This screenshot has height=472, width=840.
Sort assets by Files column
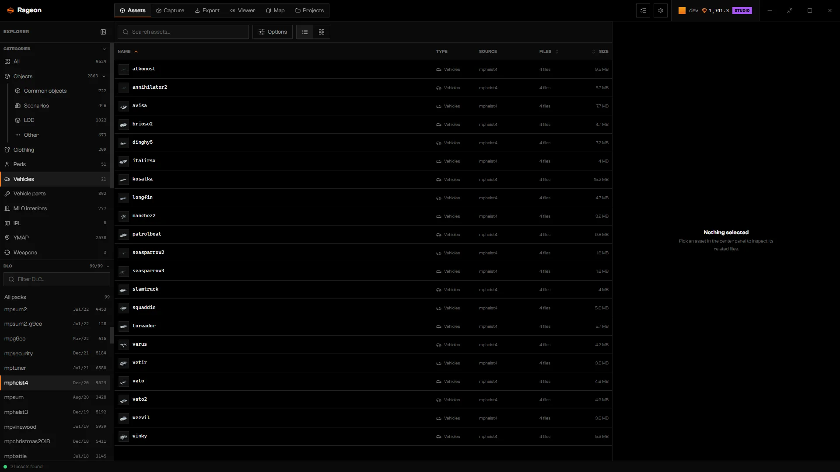click(549, 52)
